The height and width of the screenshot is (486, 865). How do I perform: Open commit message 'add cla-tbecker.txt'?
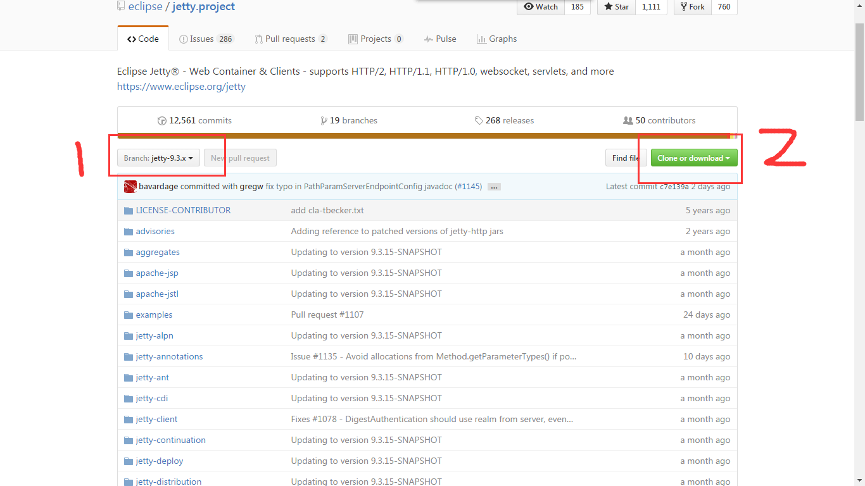[x=327, y=210]
